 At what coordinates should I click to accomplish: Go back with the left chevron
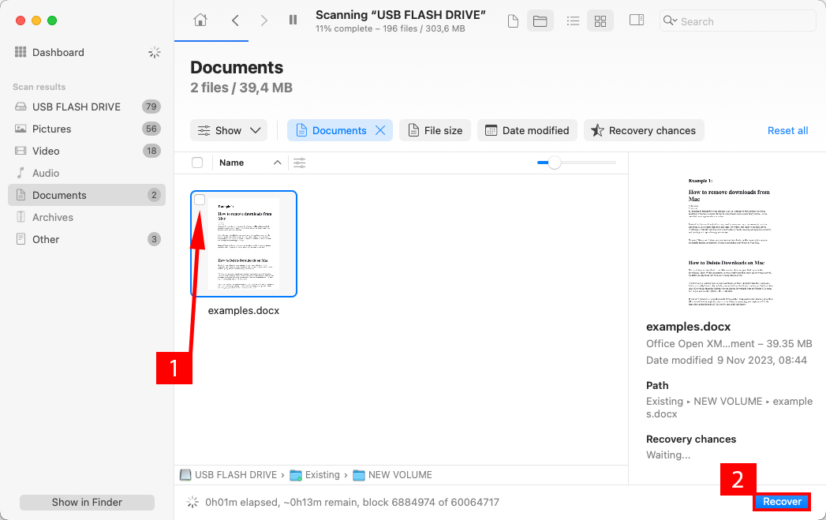click(235, 21)
